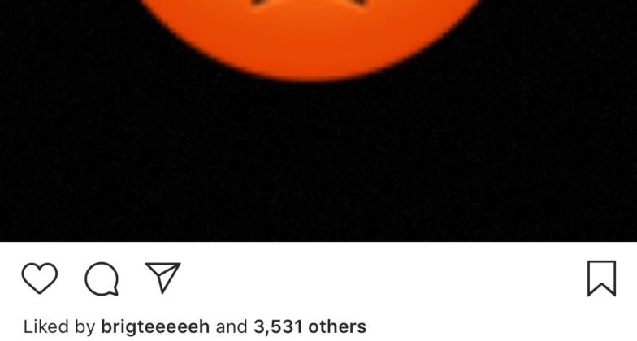Click the ribbon-shaped save icon at far right

[601, 278]
